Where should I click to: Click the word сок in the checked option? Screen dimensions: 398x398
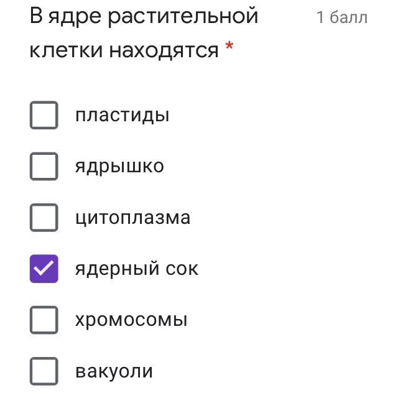click(x=182, y=269)
